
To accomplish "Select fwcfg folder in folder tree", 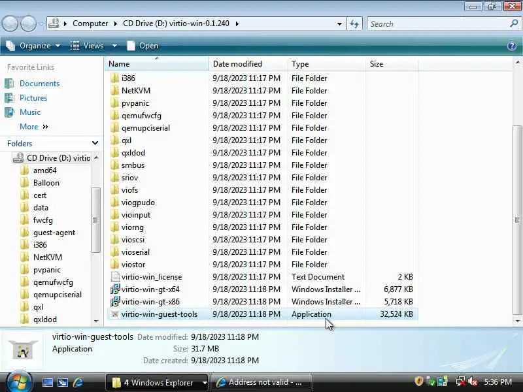I will (43, 220).
